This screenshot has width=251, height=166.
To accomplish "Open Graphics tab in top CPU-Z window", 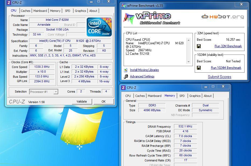I will (80, 11).
